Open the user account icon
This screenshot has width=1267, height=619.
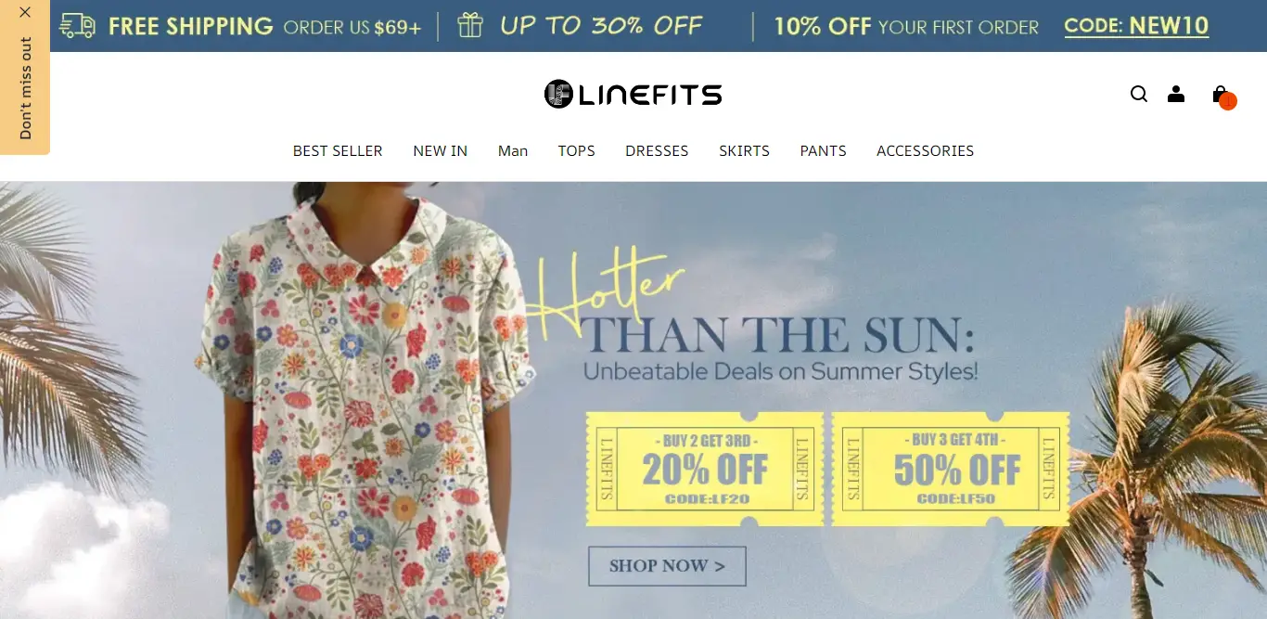pyautogui.click(x=1176, y=94)
